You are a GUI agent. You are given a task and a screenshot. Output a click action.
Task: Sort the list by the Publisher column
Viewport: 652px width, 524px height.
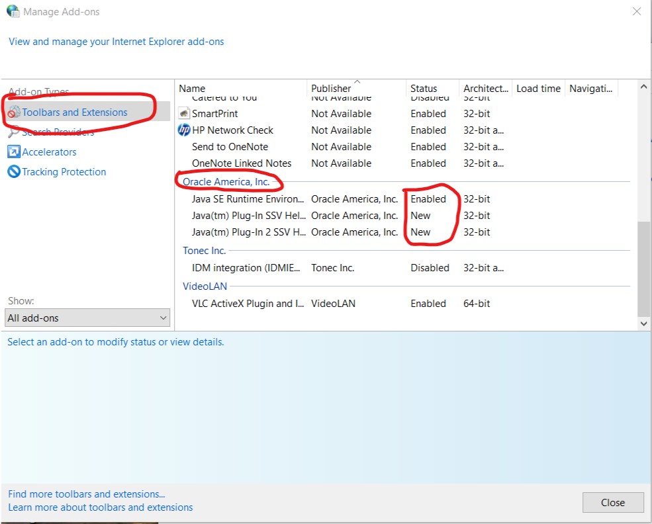coord(331,87)
